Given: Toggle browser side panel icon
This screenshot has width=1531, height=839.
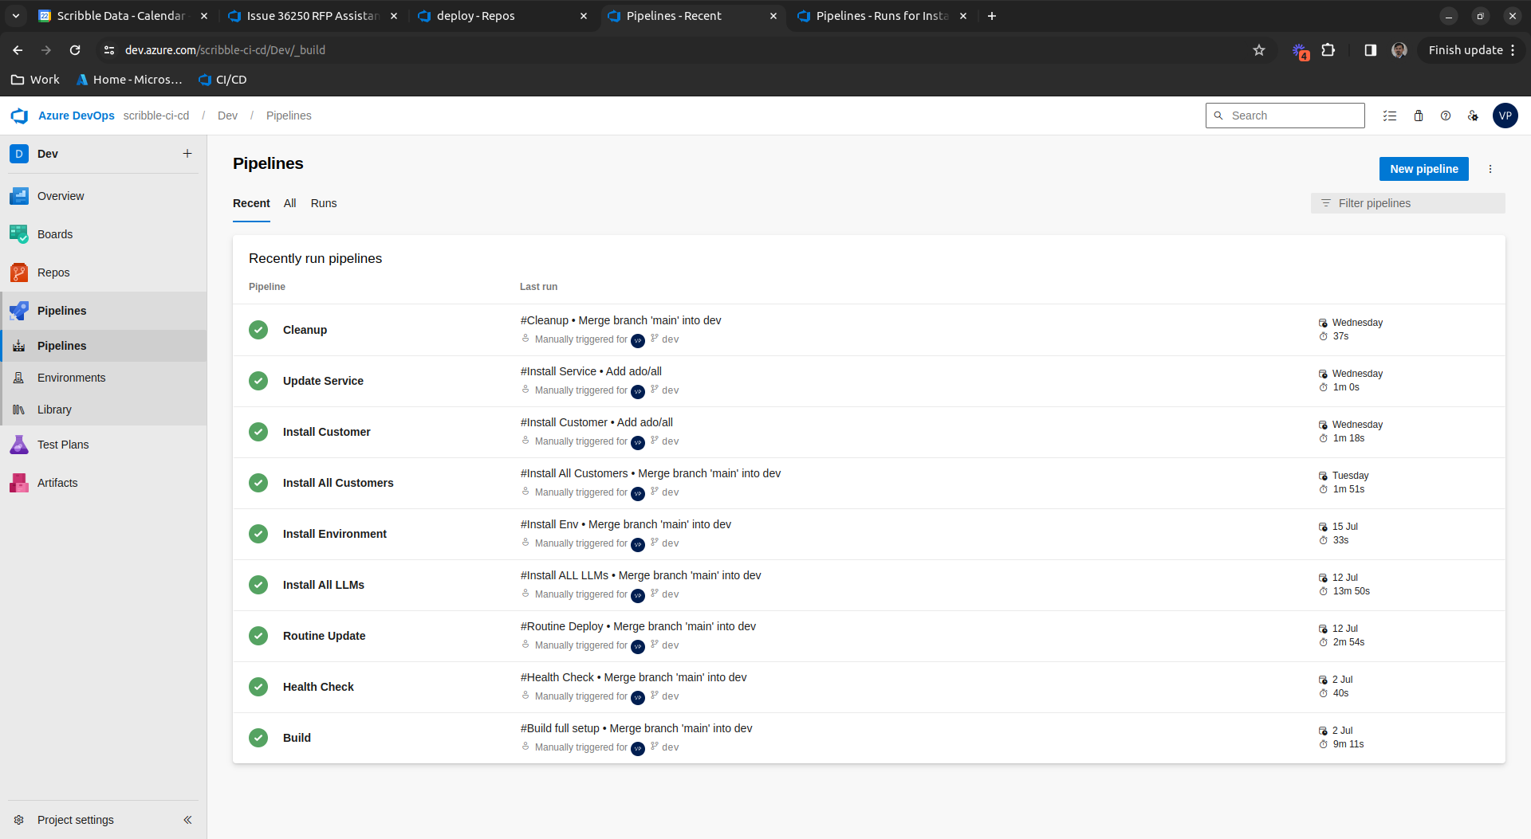Looking at the screenshot, I should pyautogui.click(x=1370, y=50).
